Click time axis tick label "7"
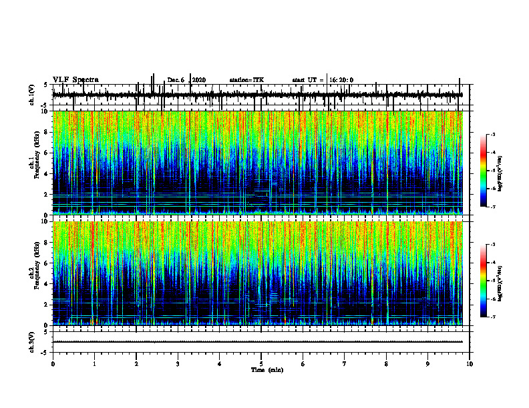The image size is (529, 408). [345, 364]
